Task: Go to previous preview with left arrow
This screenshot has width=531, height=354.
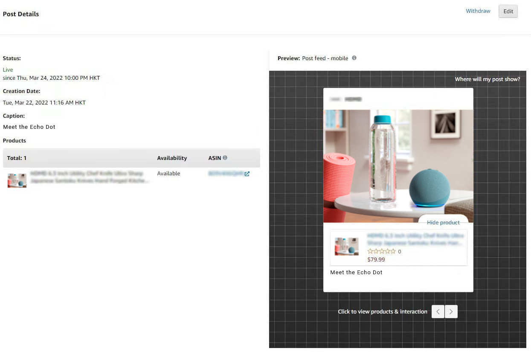Action: coord(438,312)
